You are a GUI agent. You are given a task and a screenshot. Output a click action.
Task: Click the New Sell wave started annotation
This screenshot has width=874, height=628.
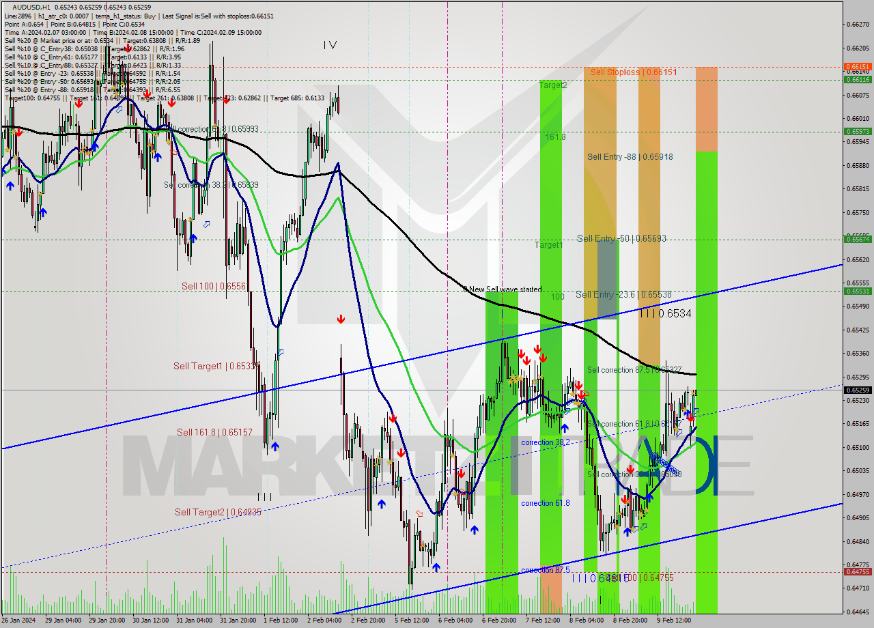coord(503,289)
